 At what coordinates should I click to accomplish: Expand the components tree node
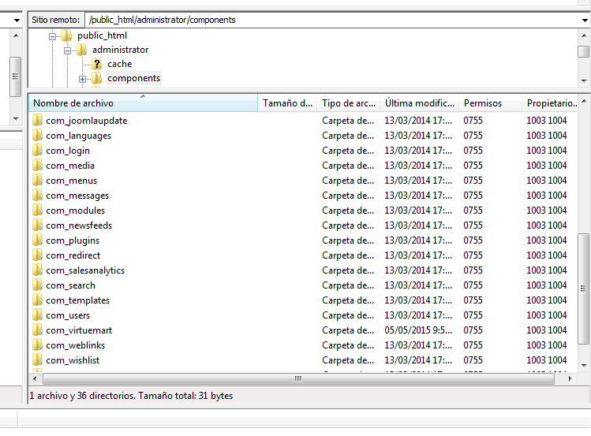[83, 79]
